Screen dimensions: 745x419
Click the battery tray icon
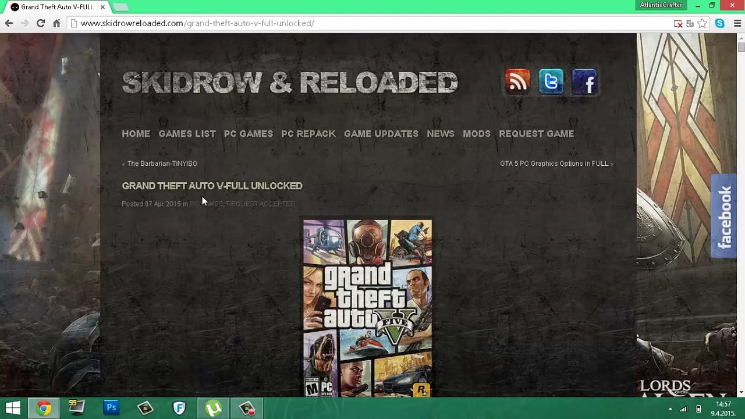(698, 409)
